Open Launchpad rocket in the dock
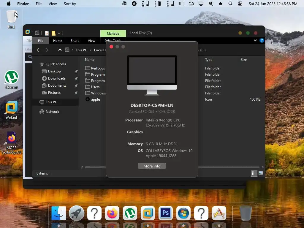Screen dimensions: 304x228 (76, 213)
